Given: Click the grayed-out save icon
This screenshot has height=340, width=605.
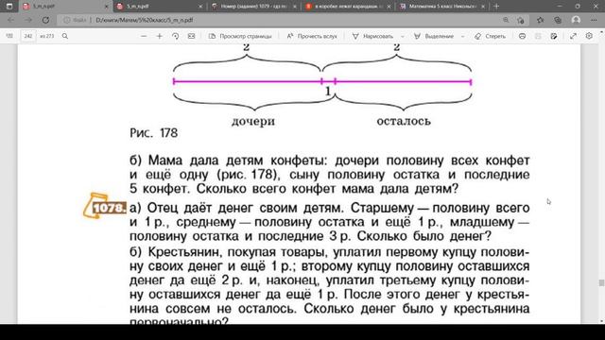Looking at the screenshot, I should [538, 36].
